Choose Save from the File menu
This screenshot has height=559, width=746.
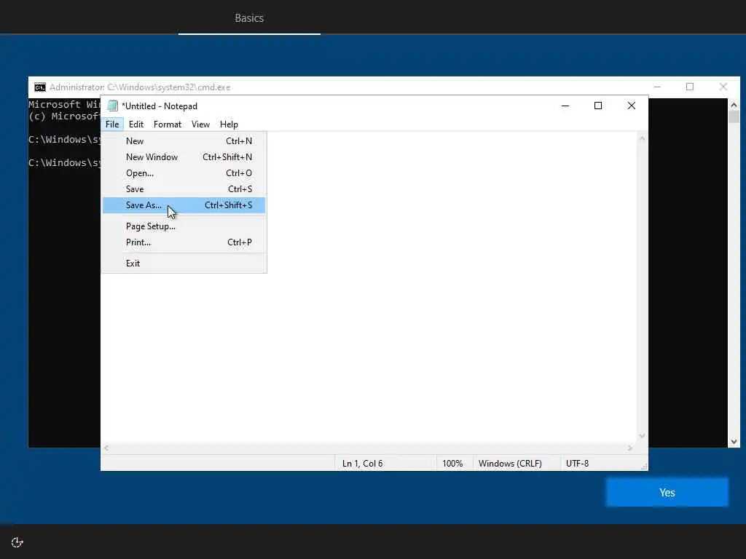coord(184,189)
